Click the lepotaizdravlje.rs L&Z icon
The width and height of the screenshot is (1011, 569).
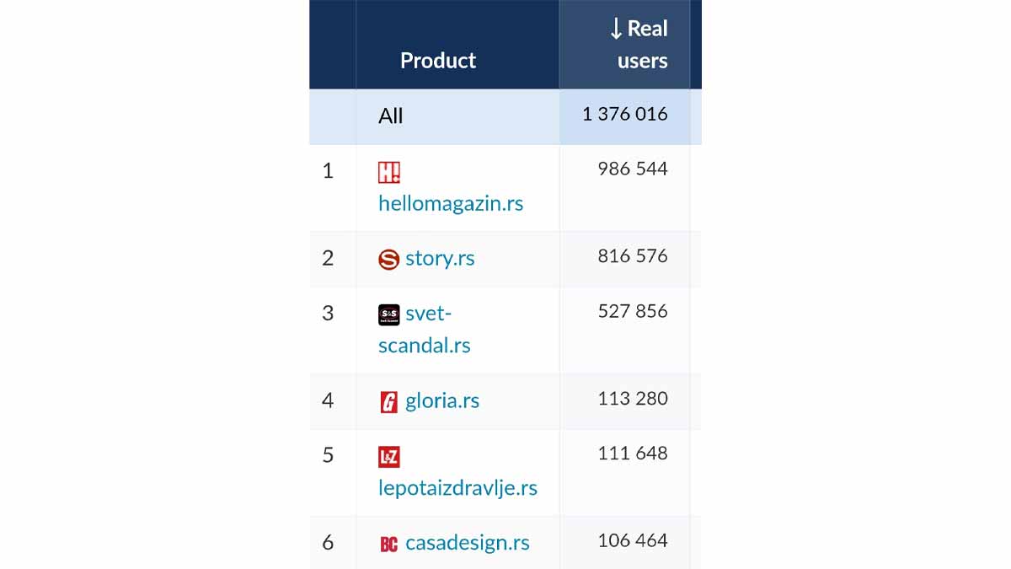click(388, 457)
